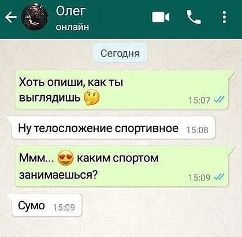The image size is (242, 237).
Task: Start a voice call with Олег
Action: 194,17
